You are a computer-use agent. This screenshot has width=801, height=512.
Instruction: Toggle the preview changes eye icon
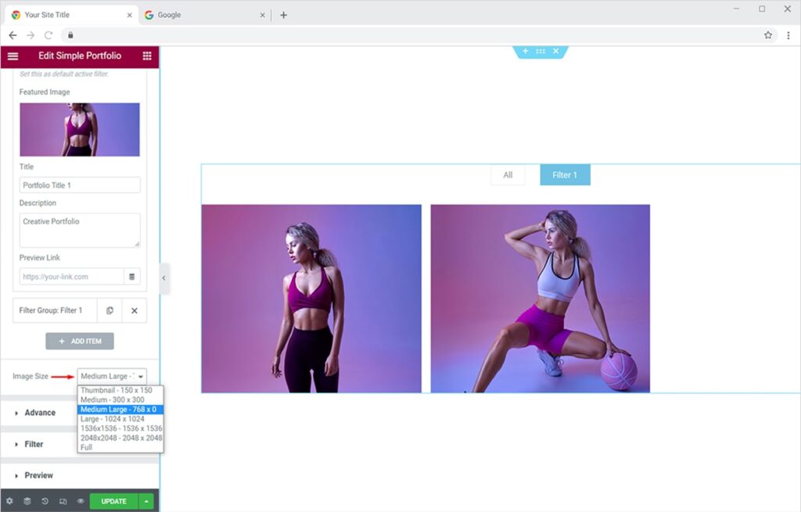81,501
